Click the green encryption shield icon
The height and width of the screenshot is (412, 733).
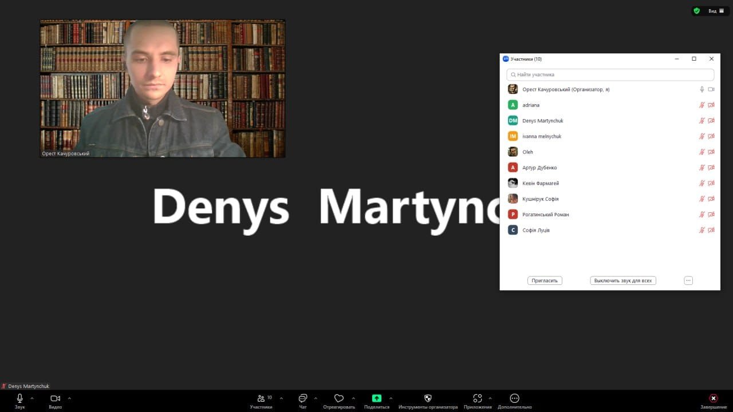pyautogui.click(x=697, y=11)
